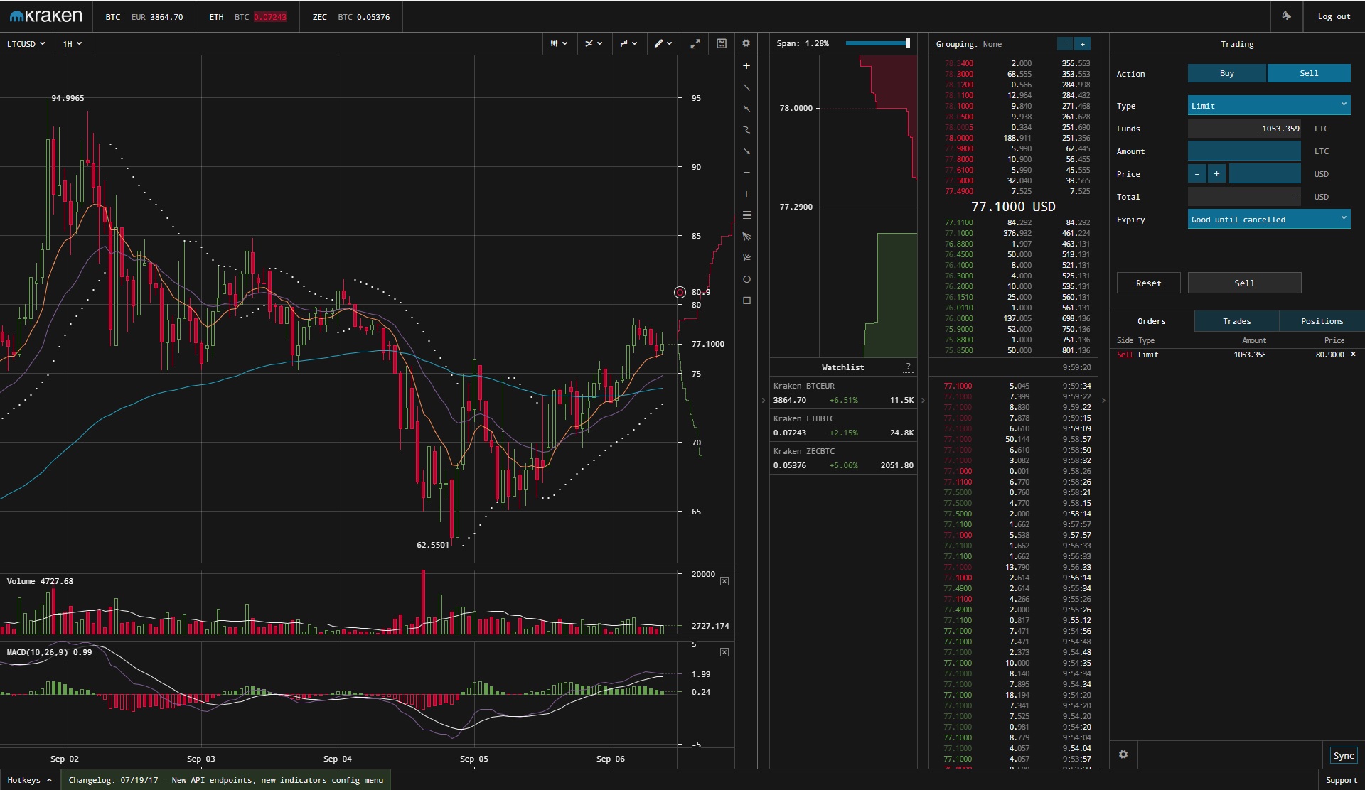Select the trend line drawing tool
1365x790 pixels.
(x=746, y=87)
